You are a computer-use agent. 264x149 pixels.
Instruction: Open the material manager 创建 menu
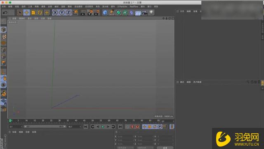14,132
